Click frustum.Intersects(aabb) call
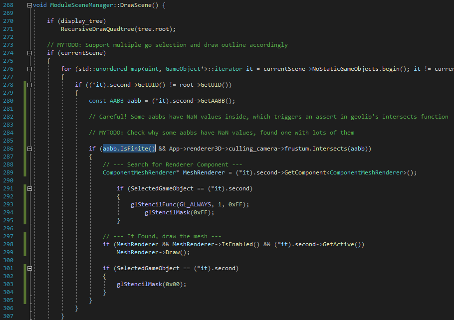Viewport: 454px width, 320px height. (326, 149)
